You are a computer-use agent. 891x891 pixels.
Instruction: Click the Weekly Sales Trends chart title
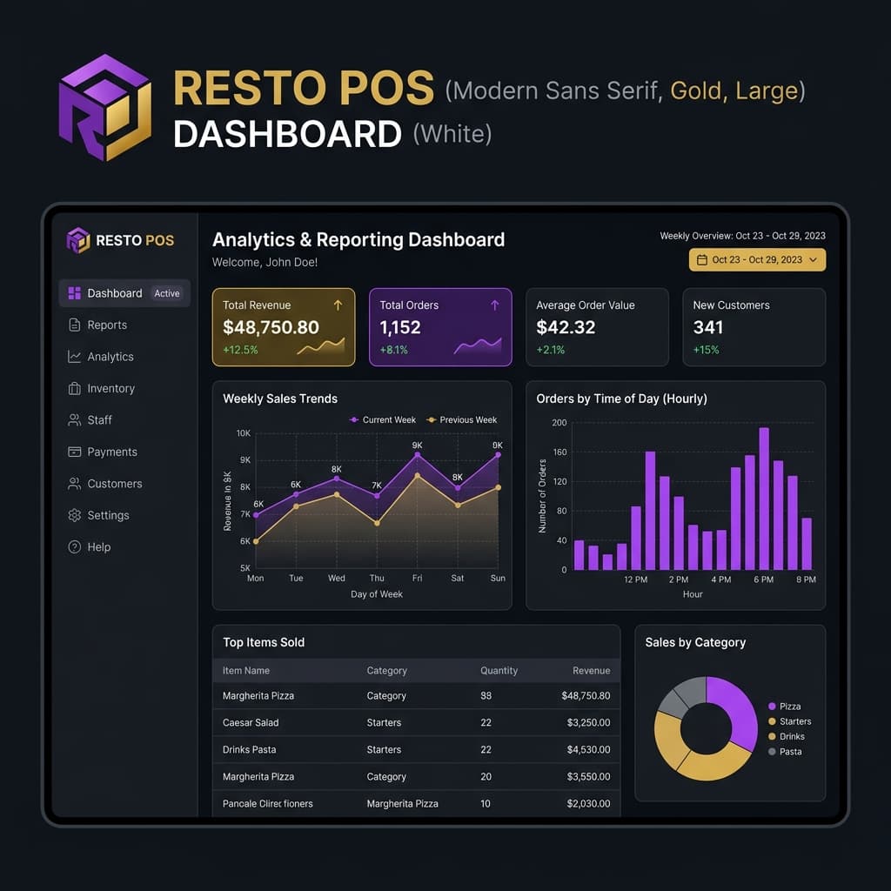pos(280,399)
